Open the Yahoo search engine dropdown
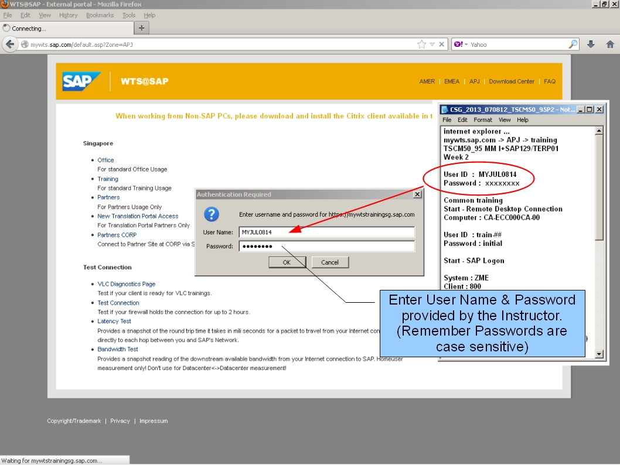This screenshot has height=465, width=620. pyautogui.click(x=462, y=44)
